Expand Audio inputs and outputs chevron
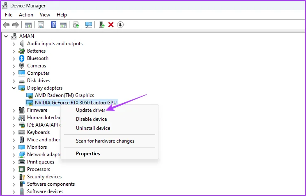The height and width of the screenshot is (196, 306). click(14, 44)
